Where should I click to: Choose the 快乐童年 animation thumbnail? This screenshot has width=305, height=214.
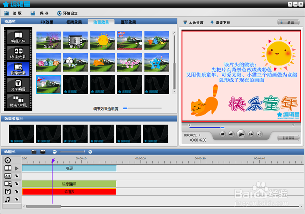coord(48,63)
